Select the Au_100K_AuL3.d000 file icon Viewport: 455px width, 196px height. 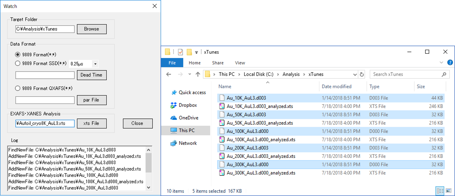222,131
